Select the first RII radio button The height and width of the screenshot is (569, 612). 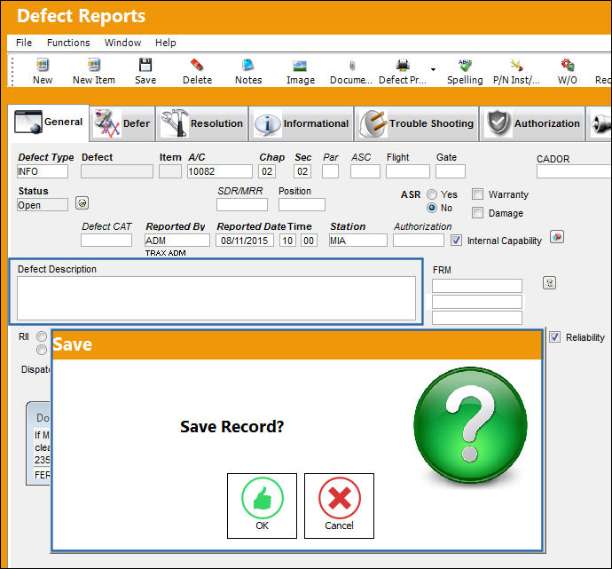[x=42, y=336]
